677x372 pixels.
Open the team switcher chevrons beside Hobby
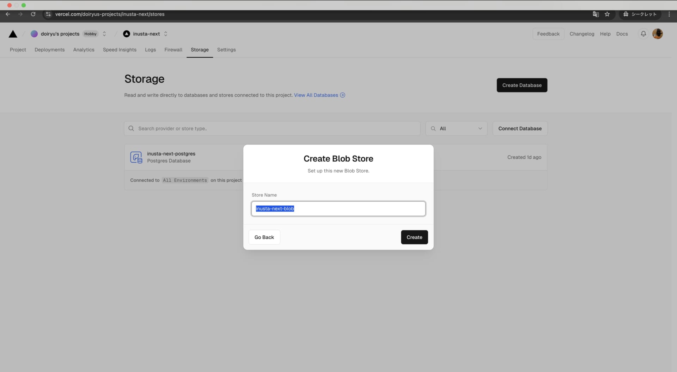(104, 34)
